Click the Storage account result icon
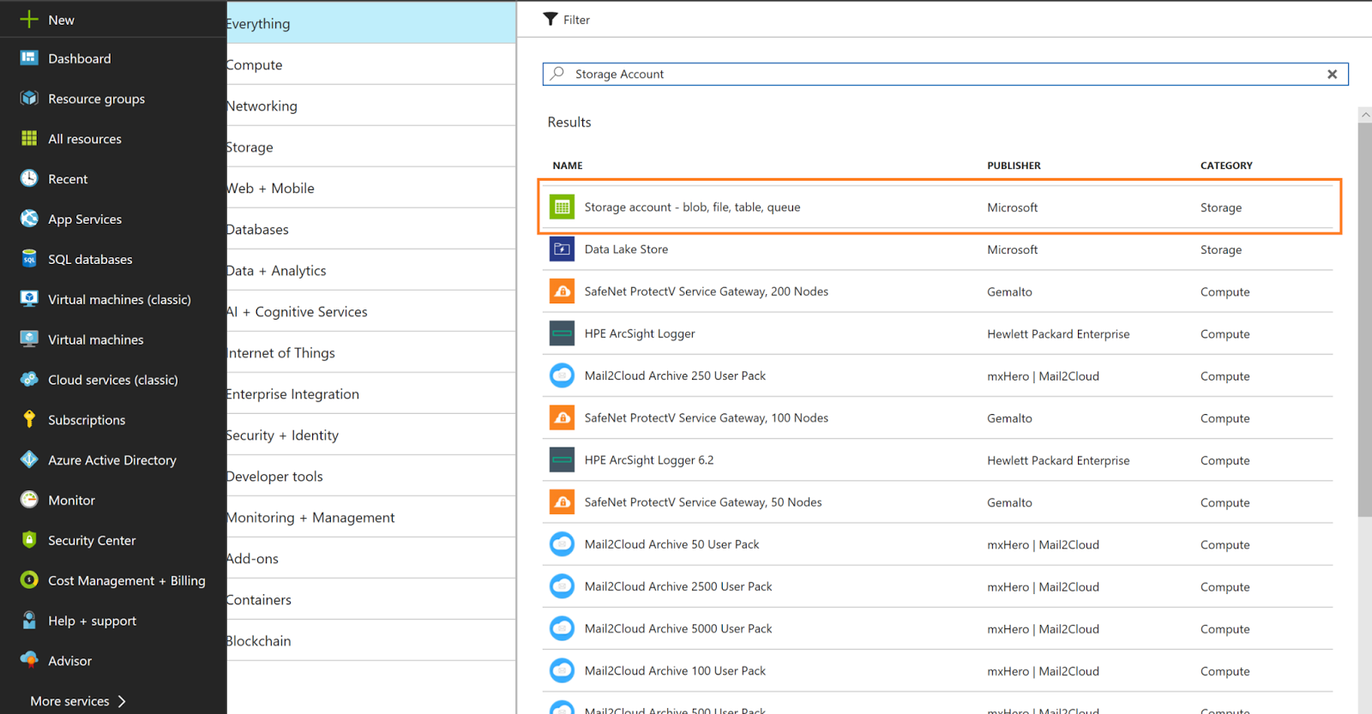Image resolution: width=1372 pixels, height=714 pixels. [562, 207]
